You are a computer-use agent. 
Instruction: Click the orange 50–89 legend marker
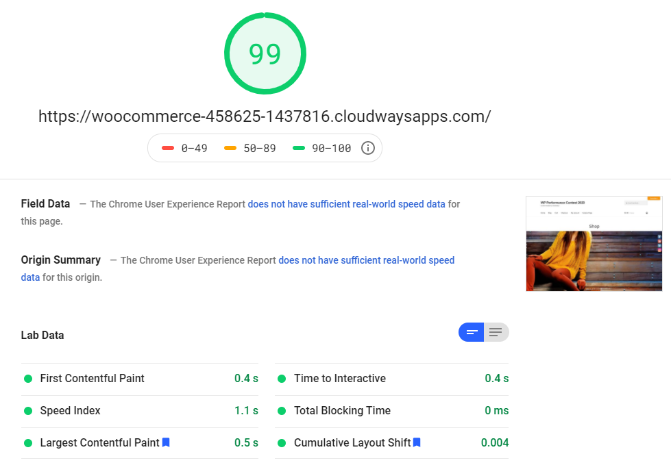230,149
